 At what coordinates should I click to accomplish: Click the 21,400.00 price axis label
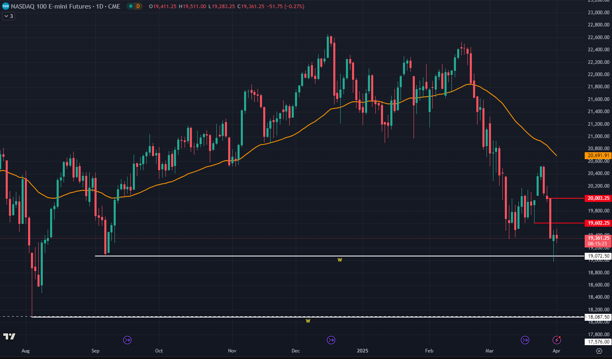point(599,112)
